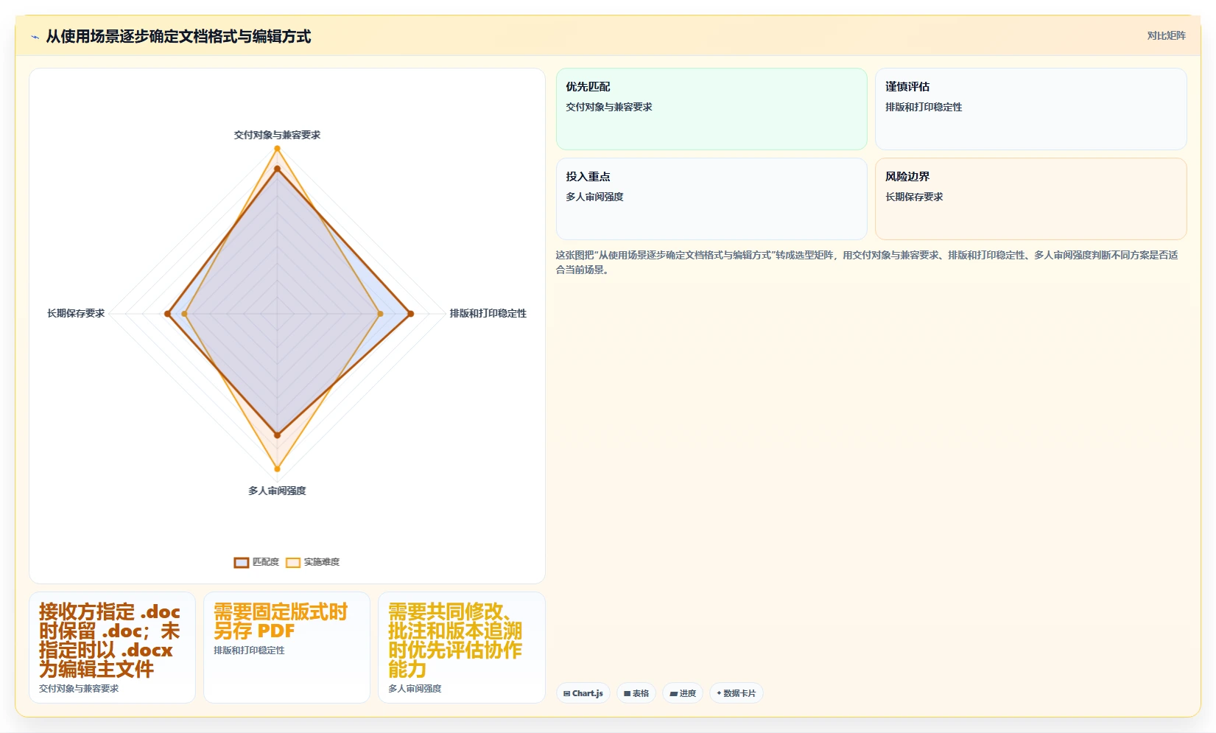The height and width of the screenshot is (733, 1216).
Task: Click the Chart.js tag chip
Action: [583, 693]
